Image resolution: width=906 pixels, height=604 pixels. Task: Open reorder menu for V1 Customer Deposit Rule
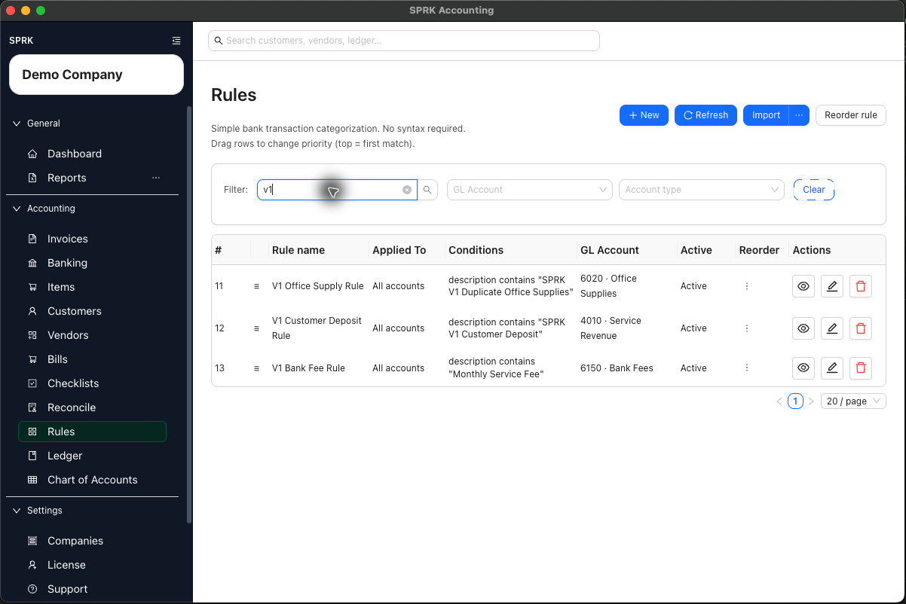tap(747, 328)
